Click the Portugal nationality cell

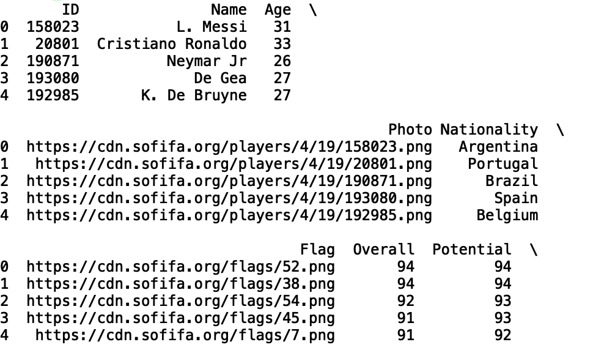(503, 164)
